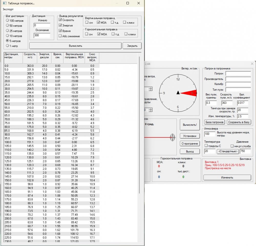Select the 200.0 distance row
The width and height of the screenshot is (256, 246).
pos(52,218)
